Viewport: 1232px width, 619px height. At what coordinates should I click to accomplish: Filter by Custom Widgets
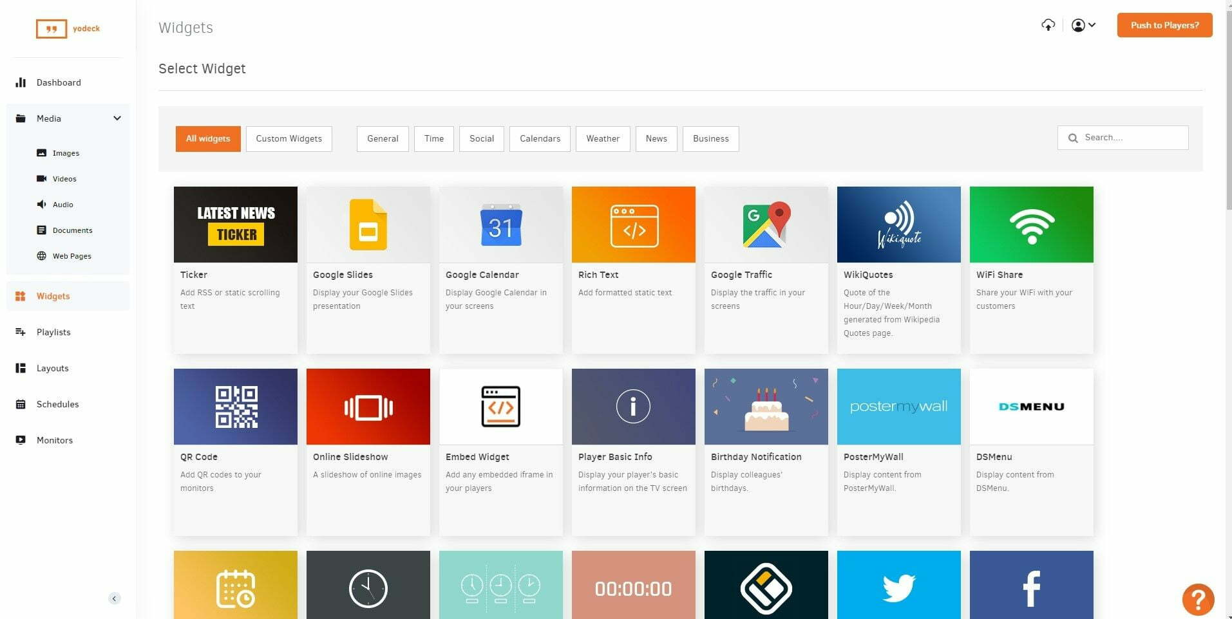(289, 139)
